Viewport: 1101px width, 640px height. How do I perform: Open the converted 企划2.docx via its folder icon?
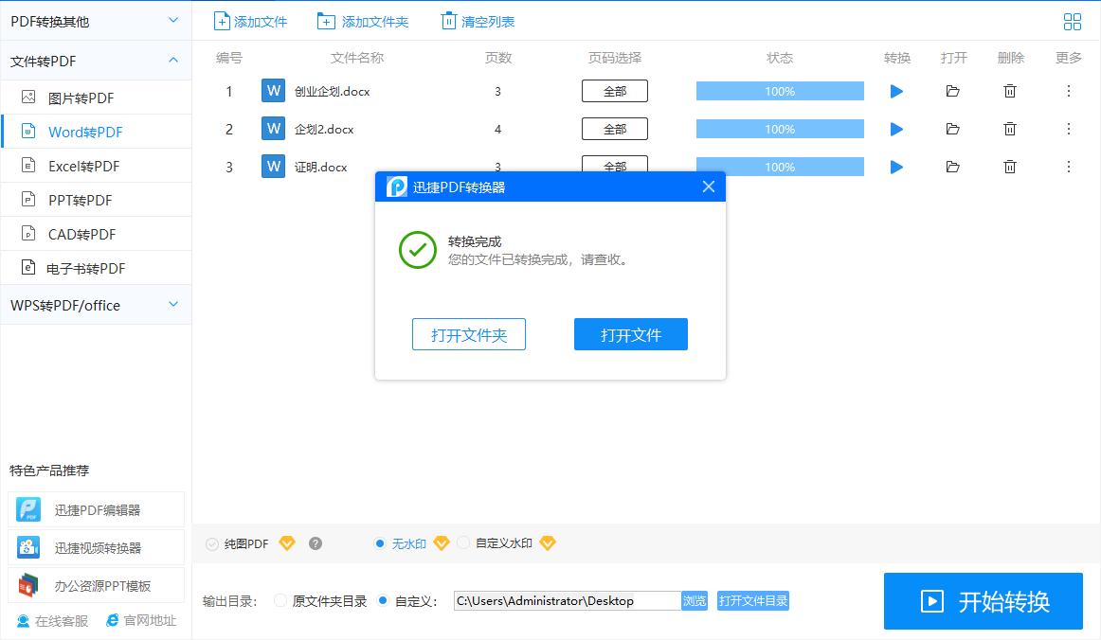point(953,129)
